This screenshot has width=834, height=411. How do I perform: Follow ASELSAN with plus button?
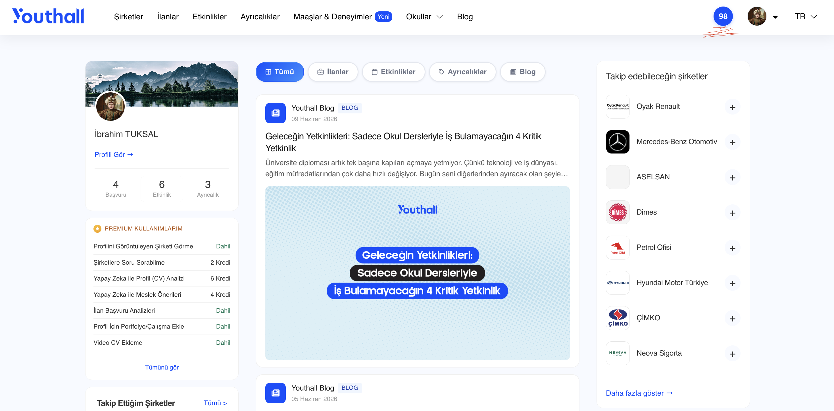pyautogui.click(x=732, y=178)
